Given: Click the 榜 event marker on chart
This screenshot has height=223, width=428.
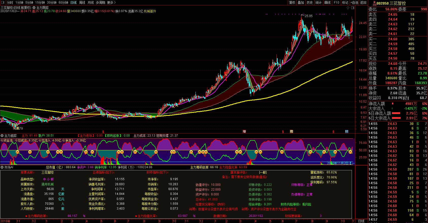Looking at the screenshot, I should 291,131.
